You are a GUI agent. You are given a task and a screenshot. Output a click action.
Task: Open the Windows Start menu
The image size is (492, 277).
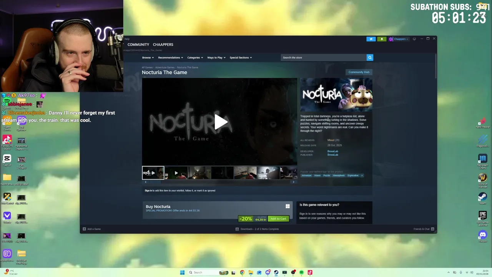coord(182,272)
